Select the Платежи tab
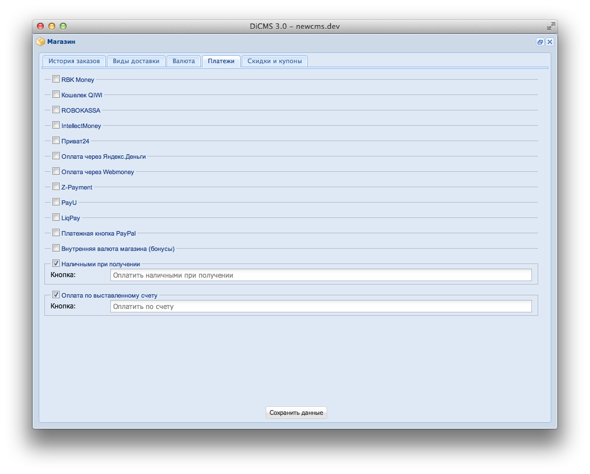This screenshot has width=590, height=474. click(221, 61)
